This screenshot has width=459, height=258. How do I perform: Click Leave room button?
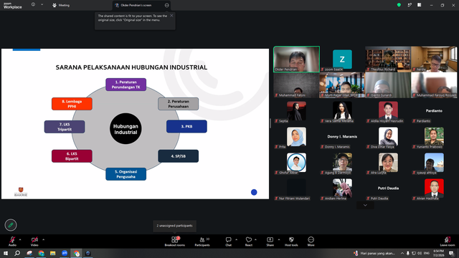pos(448,242)
